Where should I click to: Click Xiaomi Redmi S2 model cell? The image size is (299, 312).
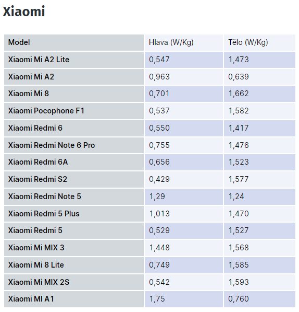[74, 179]
